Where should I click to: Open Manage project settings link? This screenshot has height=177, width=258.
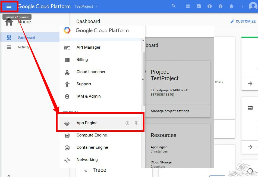[170, 111]
